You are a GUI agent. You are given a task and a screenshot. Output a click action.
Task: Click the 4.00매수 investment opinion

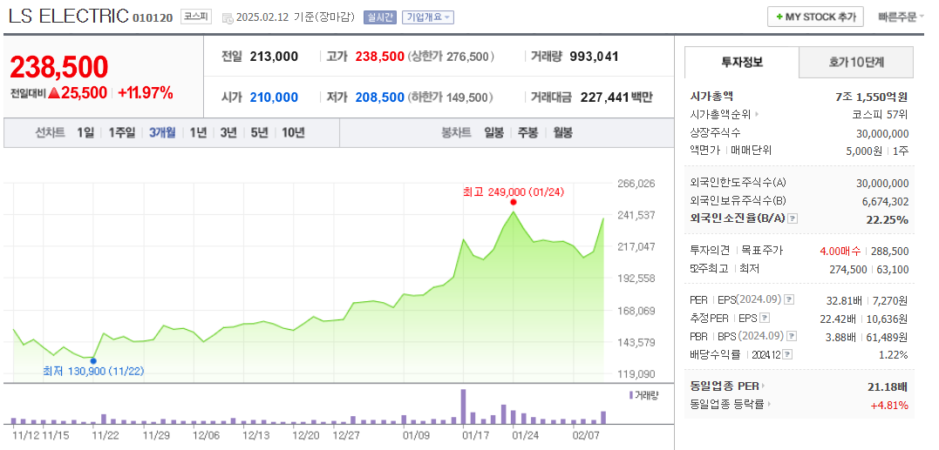(x=840, y=251)
